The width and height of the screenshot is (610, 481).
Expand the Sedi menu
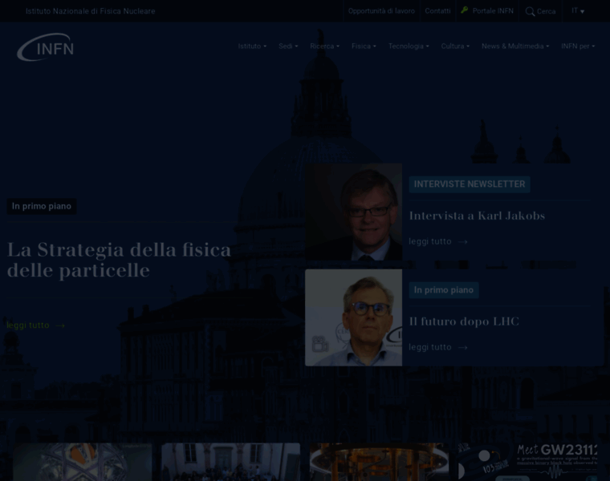(x=288, y=46)
